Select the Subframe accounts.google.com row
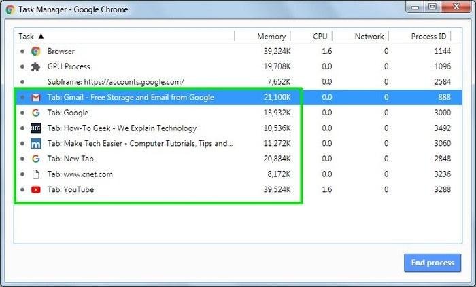 [x=238, y=82]
